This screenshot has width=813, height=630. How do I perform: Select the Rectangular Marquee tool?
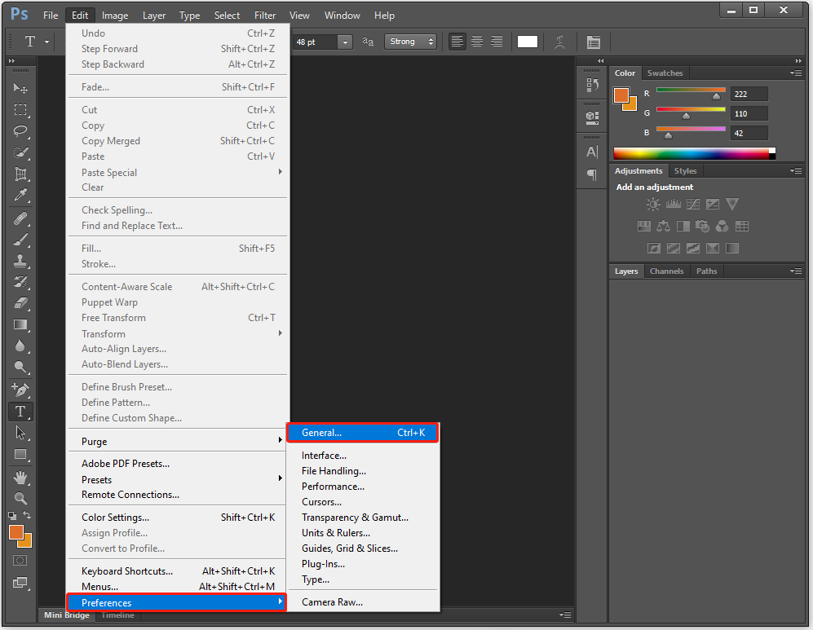point(20,110)
